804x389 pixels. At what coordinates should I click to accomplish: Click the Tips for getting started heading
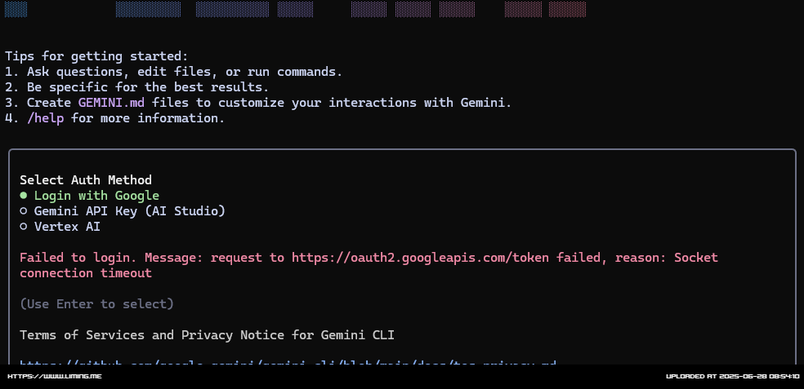(x=97, y=56)
